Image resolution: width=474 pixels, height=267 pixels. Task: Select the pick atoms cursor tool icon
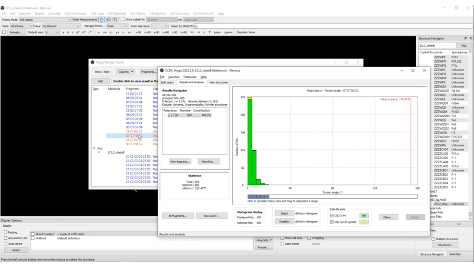click(102, 20)
